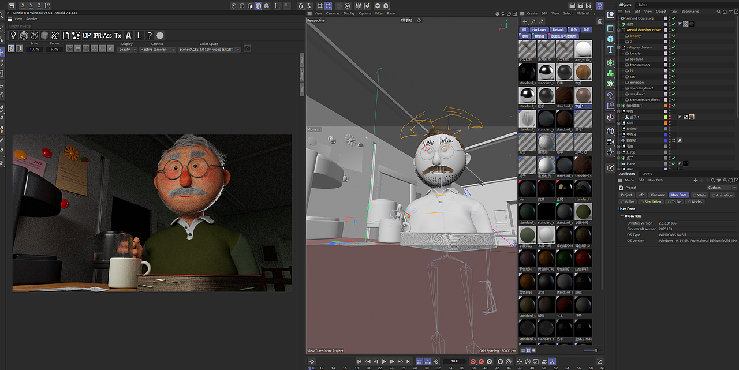This screenshot has width=739, height=370.
Task: Select the Text T tool in side palette
Action: pyautogui.click(x=610, y=50)
